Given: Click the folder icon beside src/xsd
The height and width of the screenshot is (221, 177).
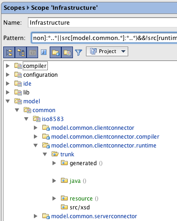Looking at the screenshot, I should click(64, 207).
